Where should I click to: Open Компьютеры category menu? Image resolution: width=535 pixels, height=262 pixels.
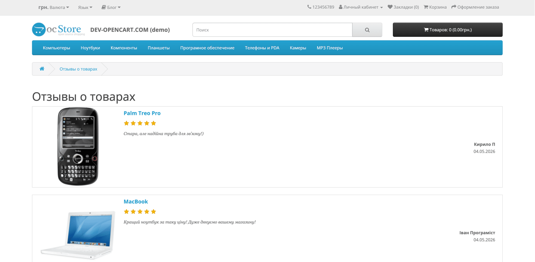[57, 48]
